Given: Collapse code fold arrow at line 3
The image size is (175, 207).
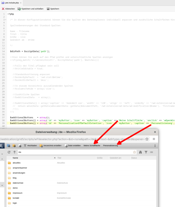Looking at the screenshot, I should [5, 20].
